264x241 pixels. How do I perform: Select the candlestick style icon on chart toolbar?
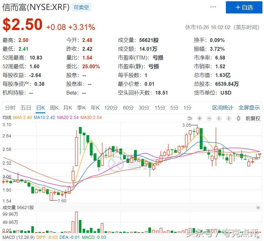click(x=238, y=118)
